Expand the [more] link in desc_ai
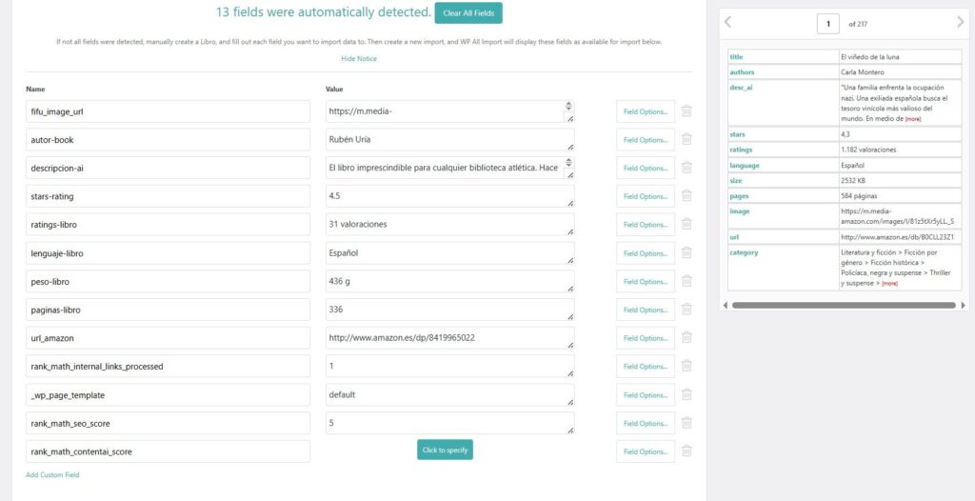This screenshot has height=501, width=975. 913,119
